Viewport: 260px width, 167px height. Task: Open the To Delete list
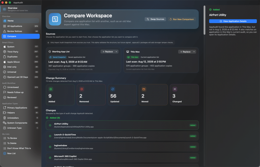(x=21, y=143)
